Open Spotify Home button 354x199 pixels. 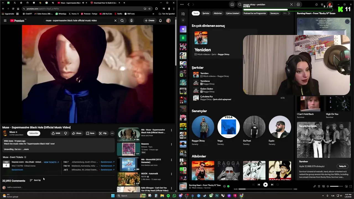click(232, 4)
